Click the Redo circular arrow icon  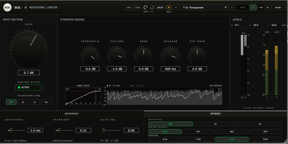pyautogui.click(x=152, y=8)
